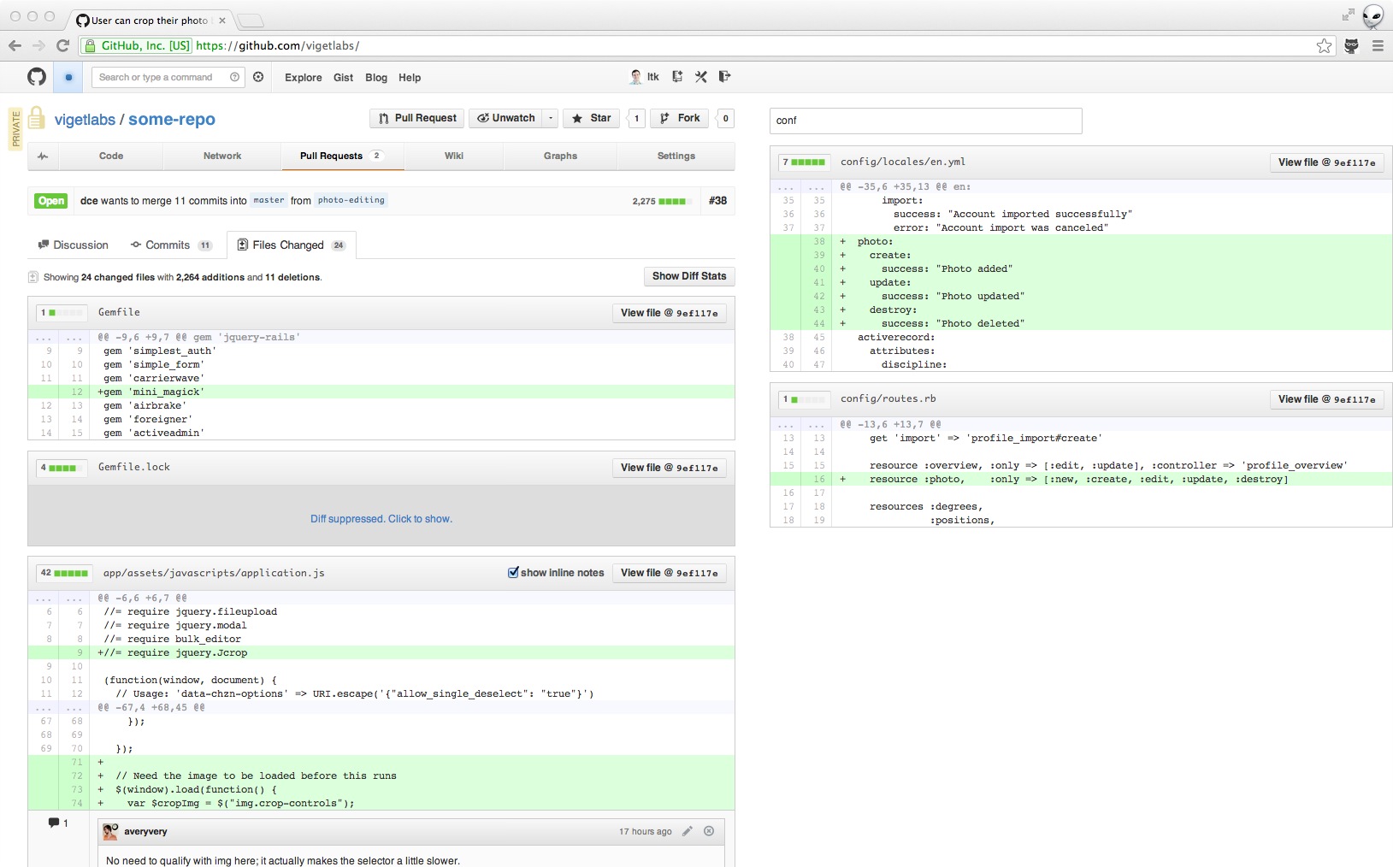Star the repository
Screen dimensions: 1393x867
pos(592,118)
